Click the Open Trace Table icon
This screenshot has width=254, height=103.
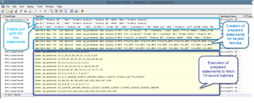pyautogui.click(x=16, y=11)
